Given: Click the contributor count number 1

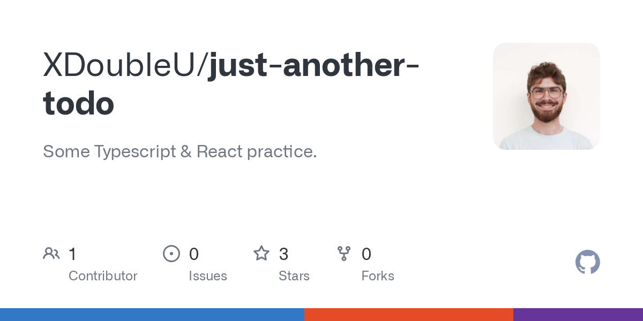Looking at the screenshot, I should 72,254.
